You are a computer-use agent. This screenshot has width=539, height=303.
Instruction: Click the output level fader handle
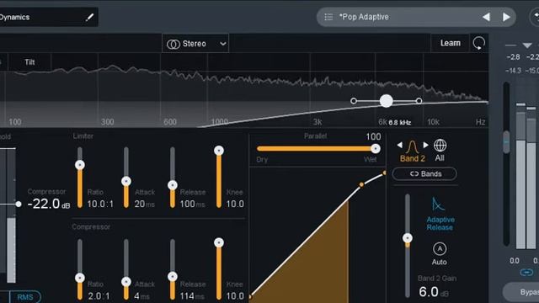pos(506,142)
